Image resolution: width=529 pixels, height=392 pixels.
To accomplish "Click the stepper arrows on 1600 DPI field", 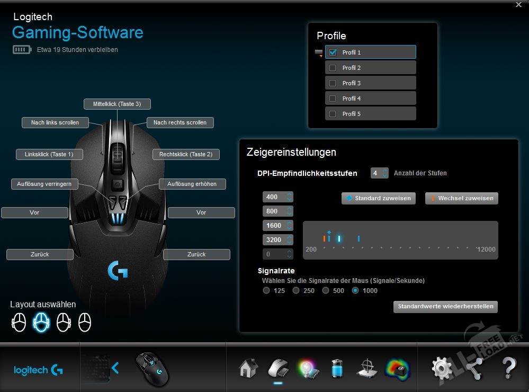I will point(289,226).
